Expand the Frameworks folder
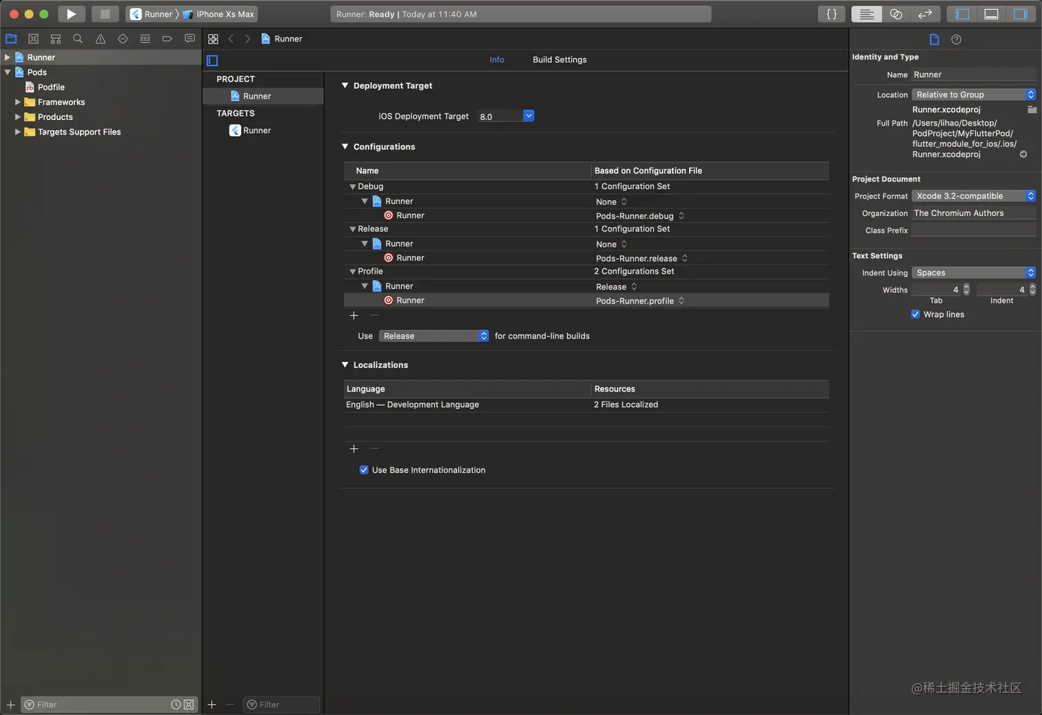The height and width of the screenshot is (715, 1042). 17,102
